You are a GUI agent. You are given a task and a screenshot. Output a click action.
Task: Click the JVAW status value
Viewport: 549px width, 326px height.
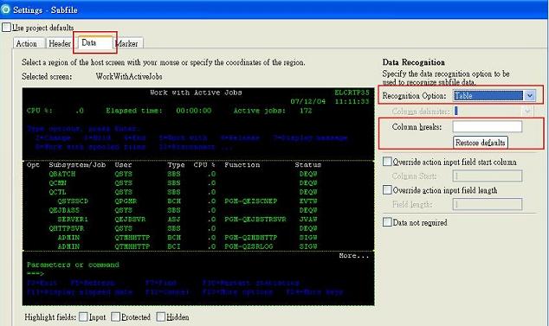pyautogui.click(x=308, y=220)
